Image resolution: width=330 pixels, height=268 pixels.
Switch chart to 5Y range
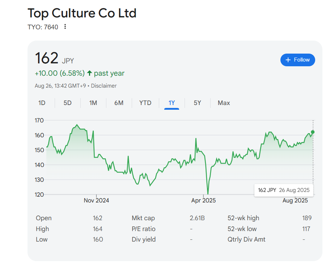[197, 103]
